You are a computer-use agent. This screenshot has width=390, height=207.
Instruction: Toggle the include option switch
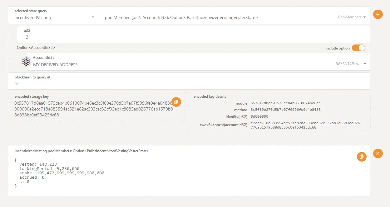tap(358, 48)
